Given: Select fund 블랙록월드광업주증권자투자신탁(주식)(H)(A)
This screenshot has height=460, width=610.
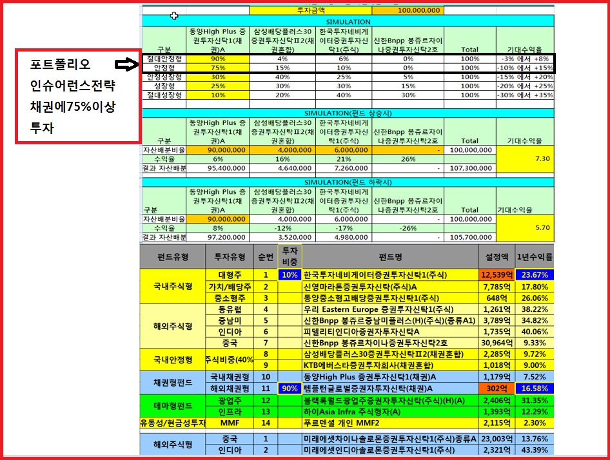Looking at the screenshot, I should click(x=390, y=401).
